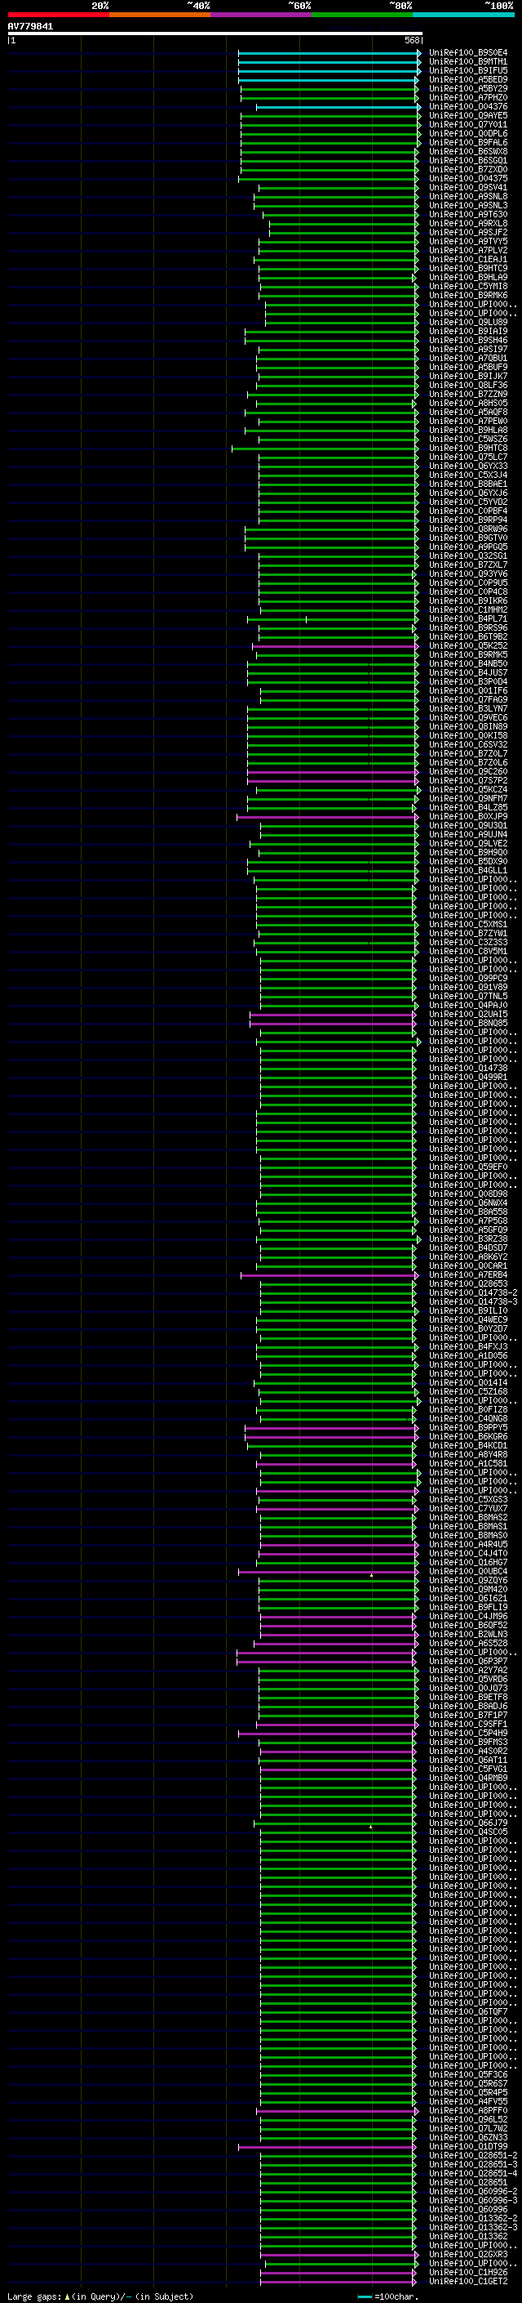Click hit label UniRef100_O04375
The image size is (522, 2303).
pyautogui.click(x=468, y=179)
